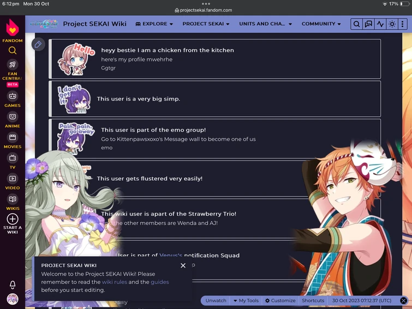Open the sidebar search magnifier icon
The width and height of the screenshot is (412, 309).
click(13, 50)
